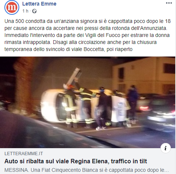This screenshot has width=176, height=174.
Task: Click the Lettera Emme red logo avatar
Action: (x=12, y=7)
